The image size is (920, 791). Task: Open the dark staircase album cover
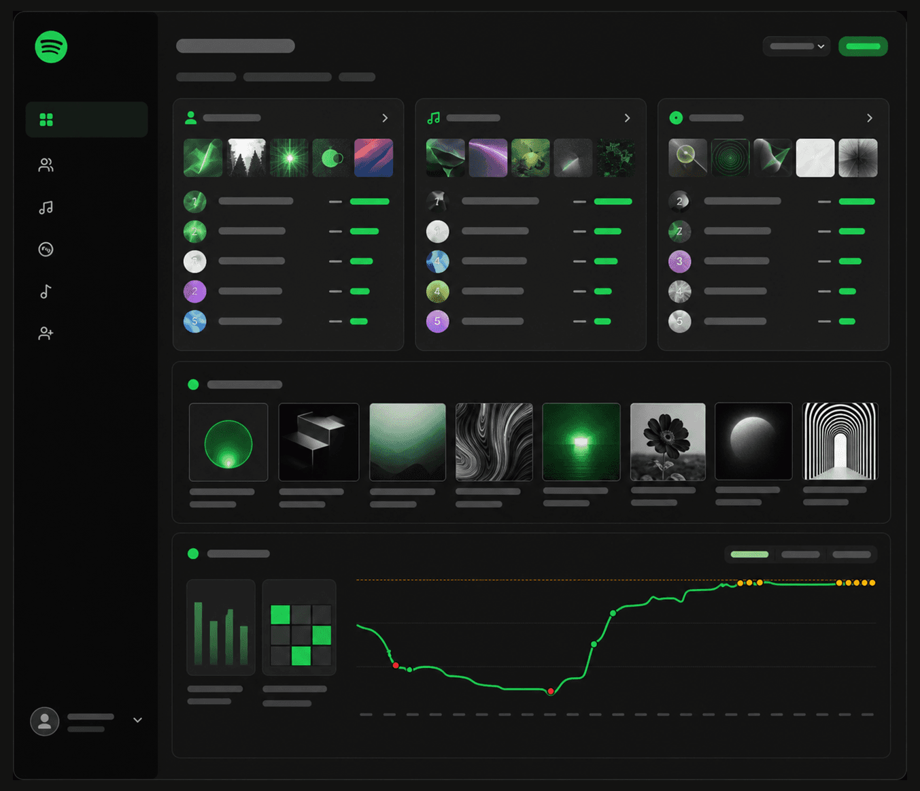tap(319, 442)
